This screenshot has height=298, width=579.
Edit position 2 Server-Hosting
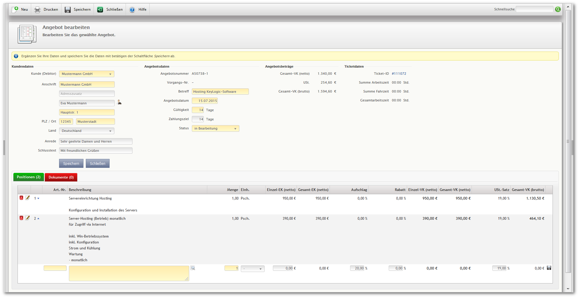pyautogui.click(x=28, y=218)
